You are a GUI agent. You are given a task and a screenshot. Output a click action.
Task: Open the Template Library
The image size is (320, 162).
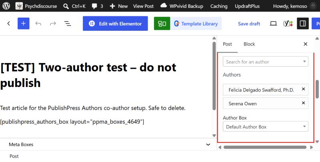(x=196, y=24)
